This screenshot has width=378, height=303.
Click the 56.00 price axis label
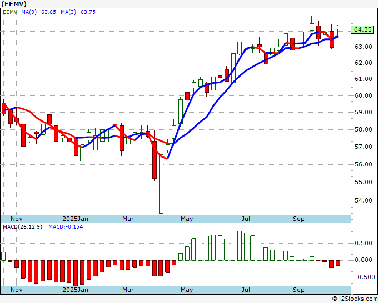(364, 165)
